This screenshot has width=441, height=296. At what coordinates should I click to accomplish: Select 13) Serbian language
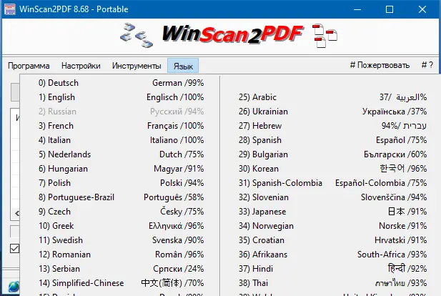tap(120, 269)
